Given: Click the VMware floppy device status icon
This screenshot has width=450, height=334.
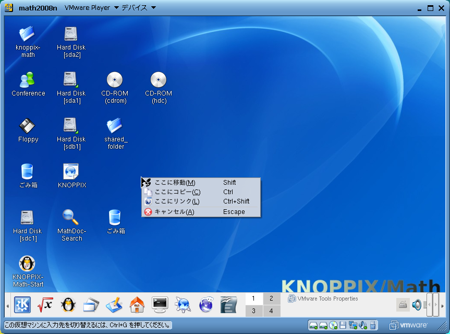Looking at the screenshot, I should (x=343, y=325).
